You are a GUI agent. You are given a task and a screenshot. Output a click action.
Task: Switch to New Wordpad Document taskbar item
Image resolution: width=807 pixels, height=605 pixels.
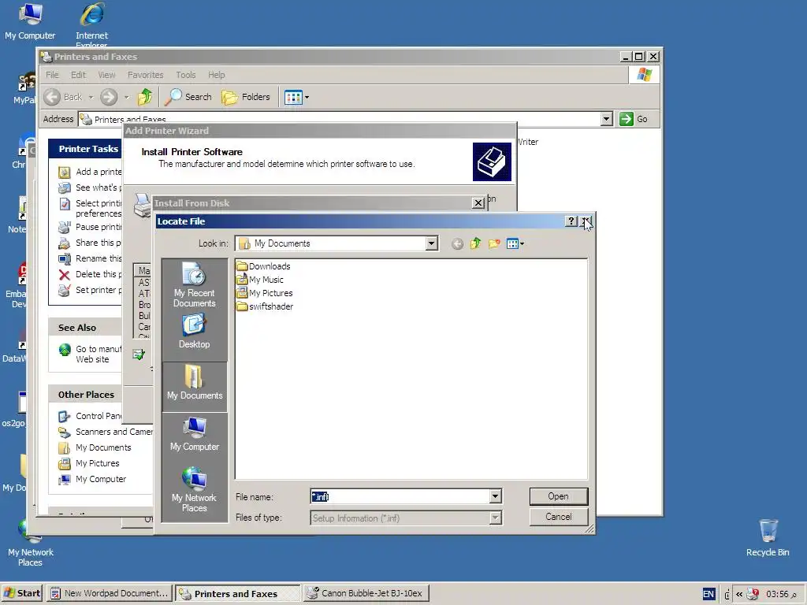110,593
